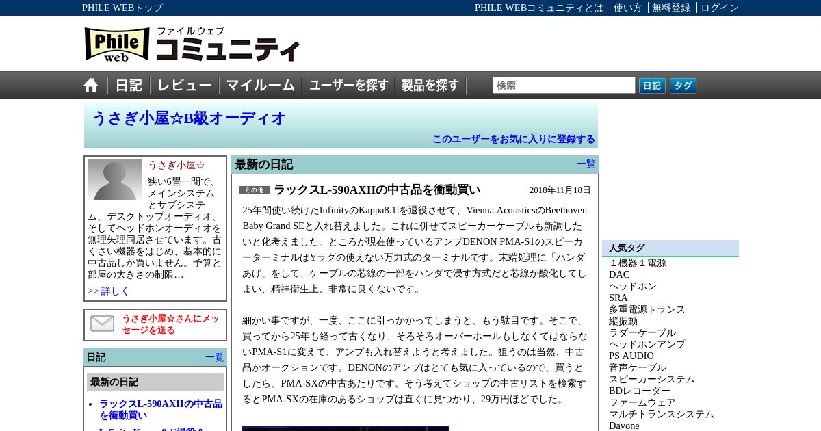The width and height of the screenshot is (821, 431).
Task: Open the 使い方 link in top bar
Action: (628, 8)
